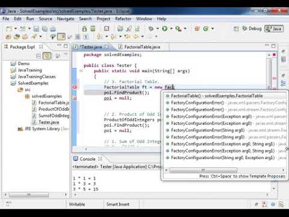Screen dimensions: 289x217
Task: Click the Package Explorer horizontal scrollbar thumb
Action: (x=29, y=195)
